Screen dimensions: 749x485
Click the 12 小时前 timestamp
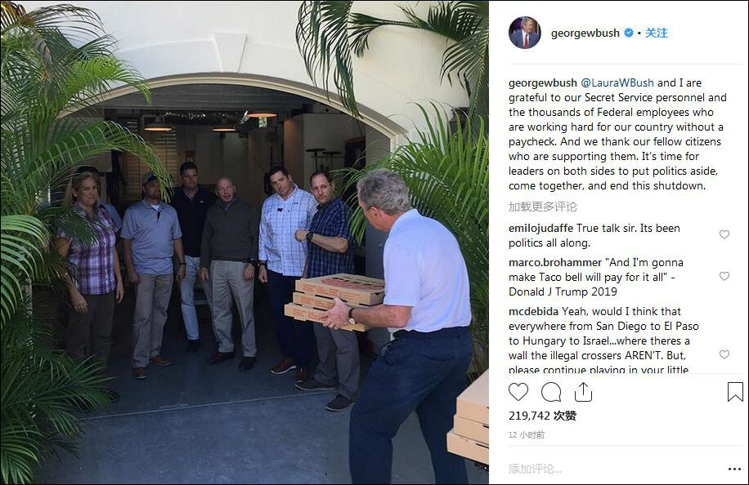527,435
